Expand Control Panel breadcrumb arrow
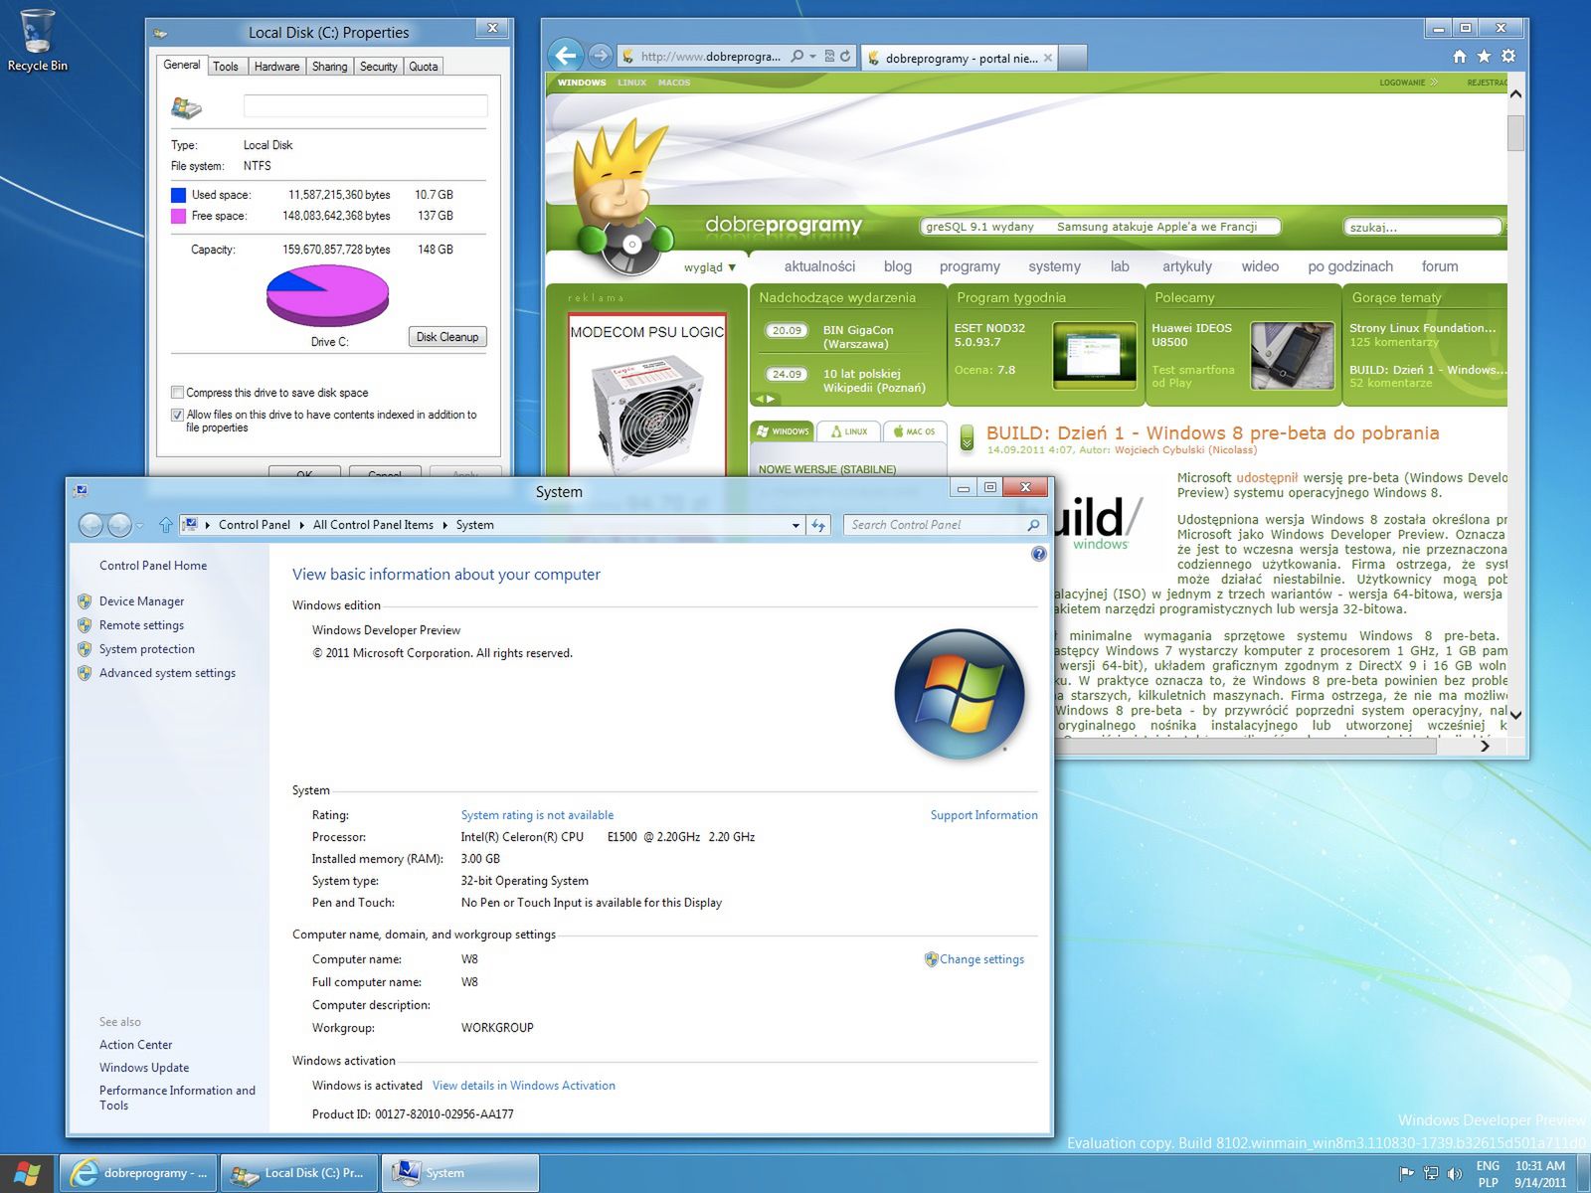Screen dimensions: 1591x1193 pyautogui.click(x=301, y=525)
